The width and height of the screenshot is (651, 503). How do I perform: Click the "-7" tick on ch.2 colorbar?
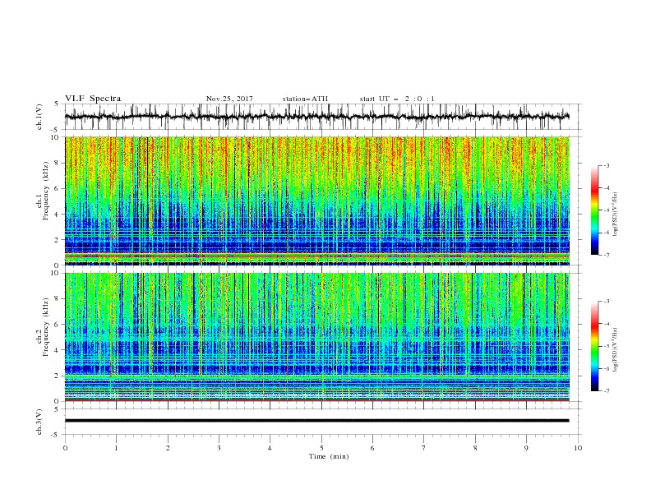[x=607, y=390]
